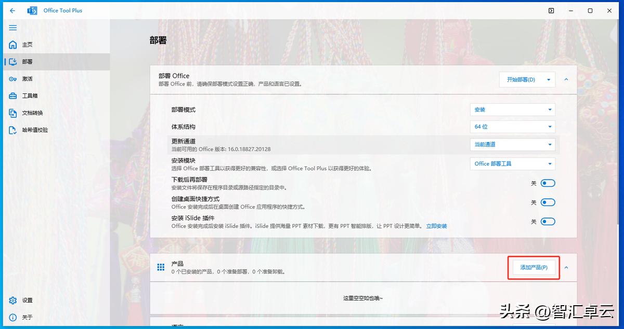
Task: Click the 开始部署(D) deployment button
Action: pos(523,79)
